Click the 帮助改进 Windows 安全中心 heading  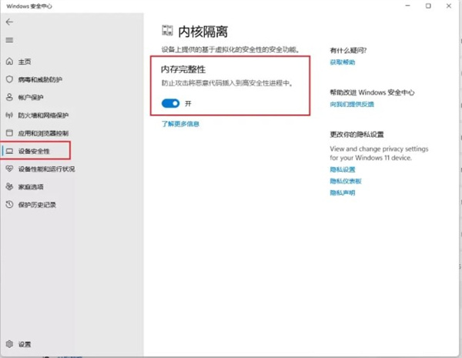coord(372,92)
